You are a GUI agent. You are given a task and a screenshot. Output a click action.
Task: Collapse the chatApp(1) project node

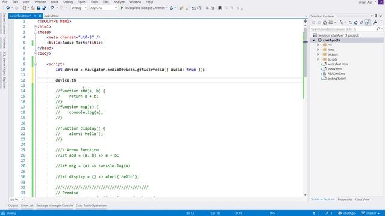tap(314, 40)
